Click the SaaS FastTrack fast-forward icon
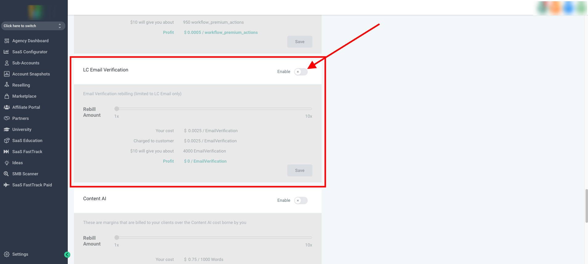Screen dimensions: 588x264 (6, 152)
